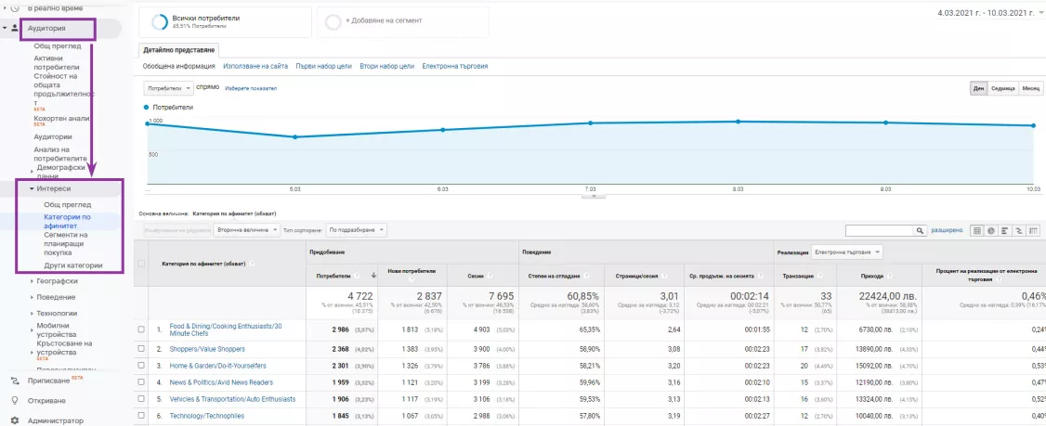Select the Седмица time granularity button
This screenshot has width=1046, height=426.
[1002, 89]
